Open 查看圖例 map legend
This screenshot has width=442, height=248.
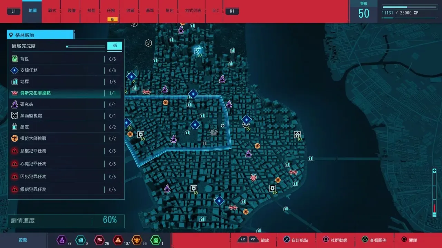point(374,240)
